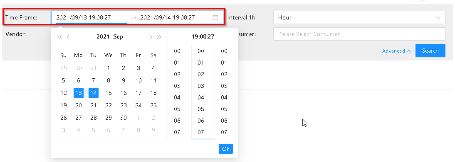Choose hour 03 in time picker
Viewport: 455px width, 162px height.
pyautogui.click(x=177, y=86)
